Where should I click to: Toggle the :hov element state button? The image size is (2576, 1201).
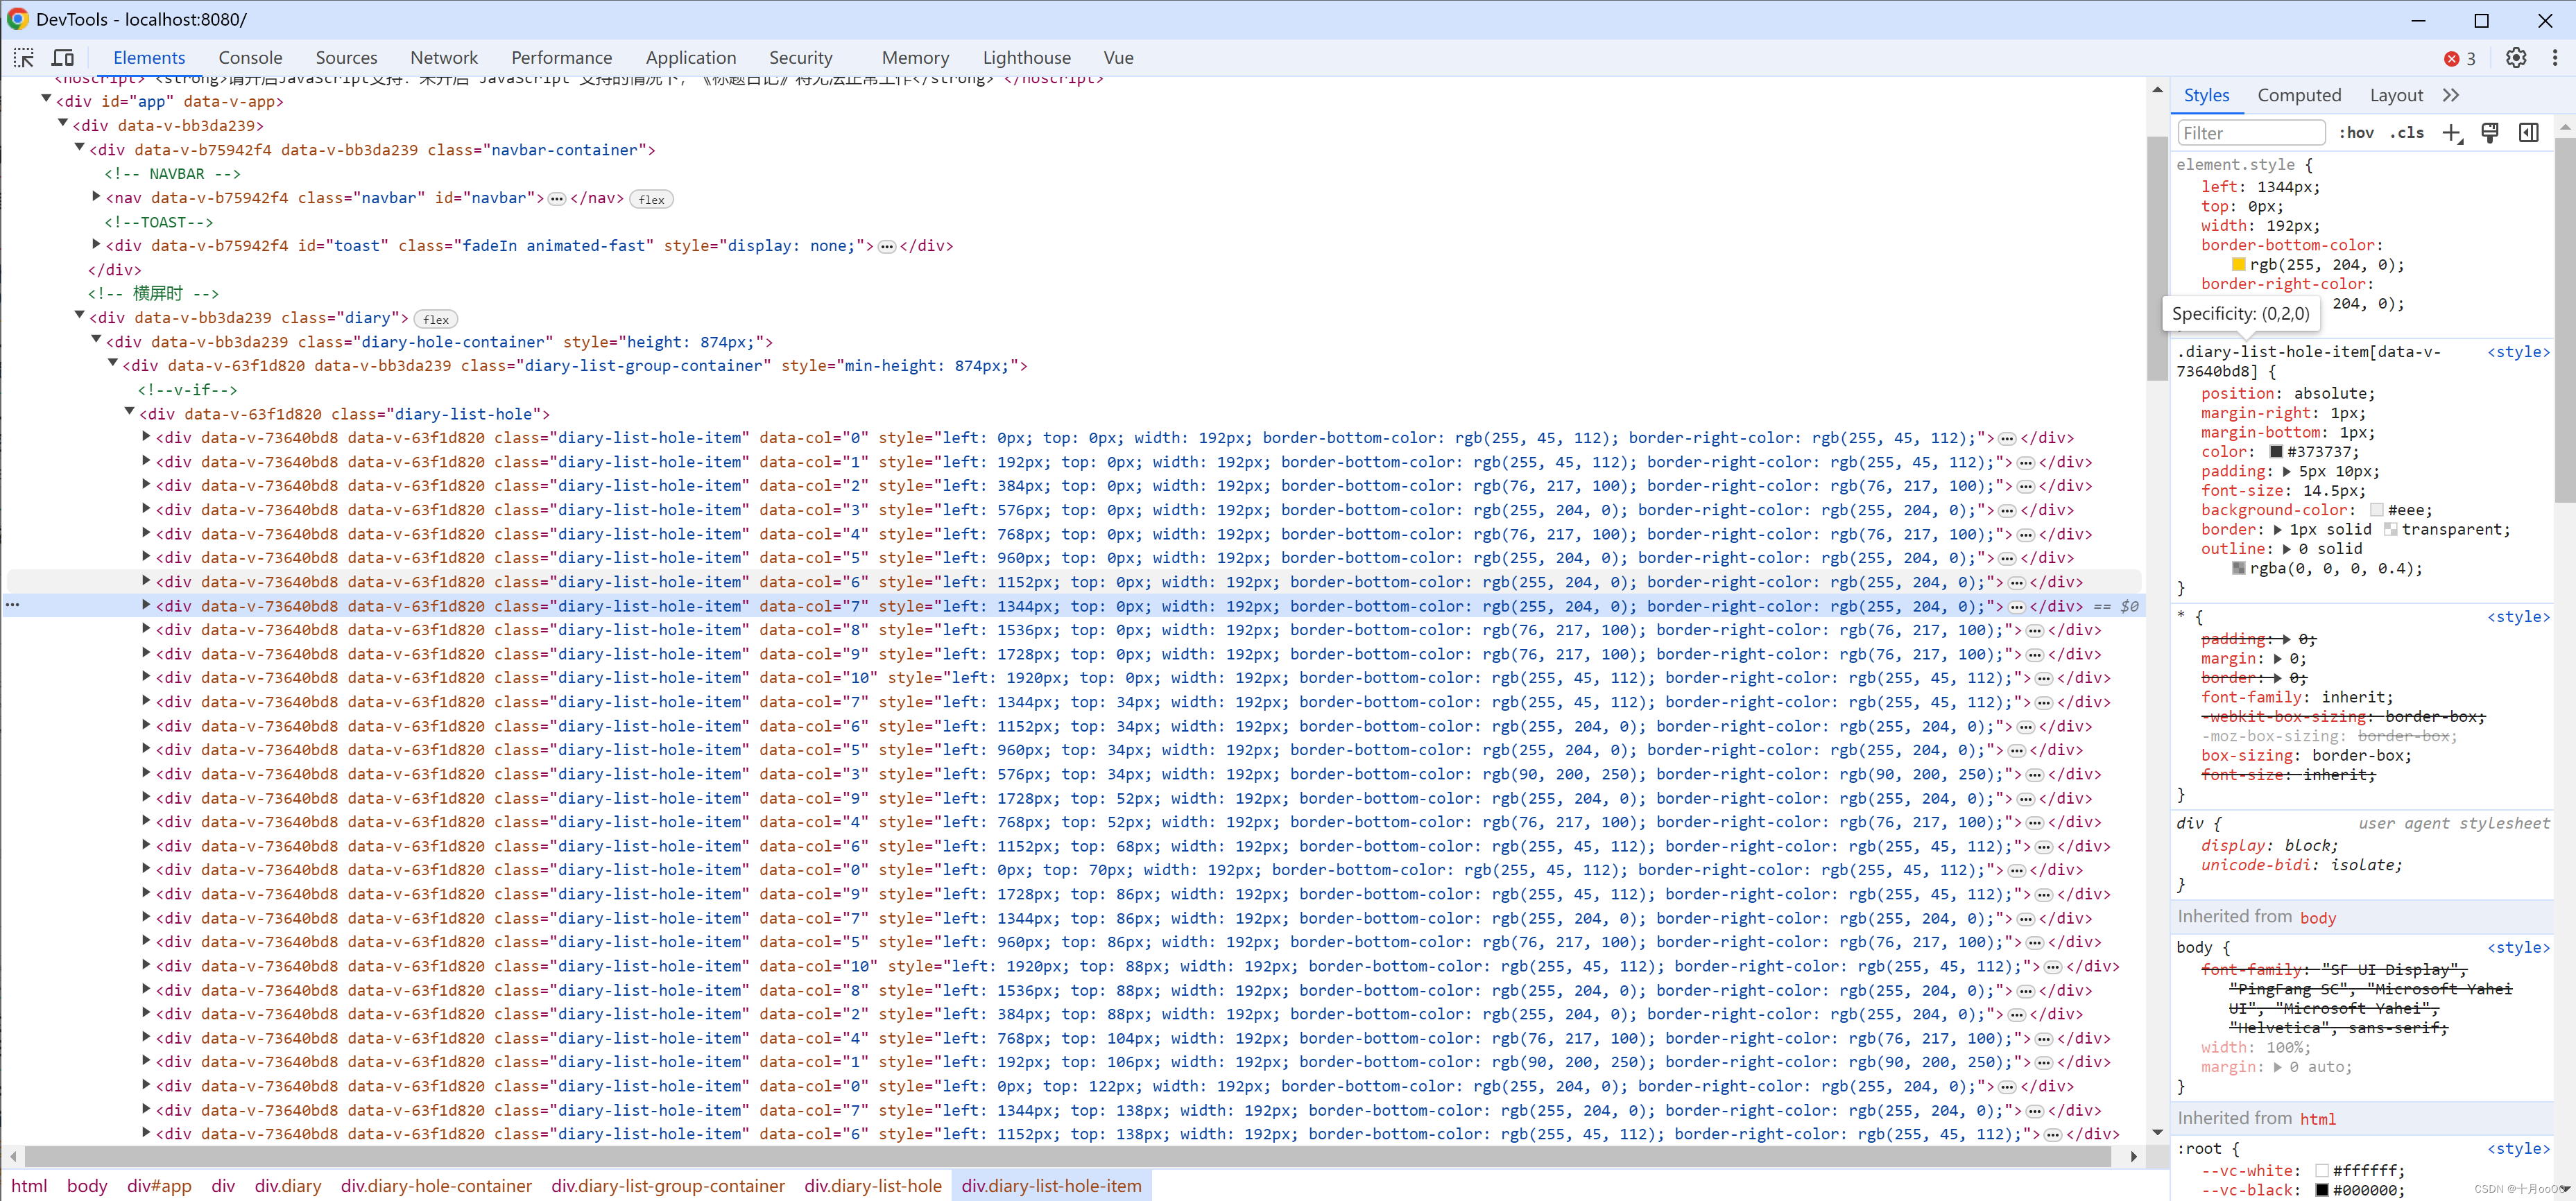(x=2356, y=133)
